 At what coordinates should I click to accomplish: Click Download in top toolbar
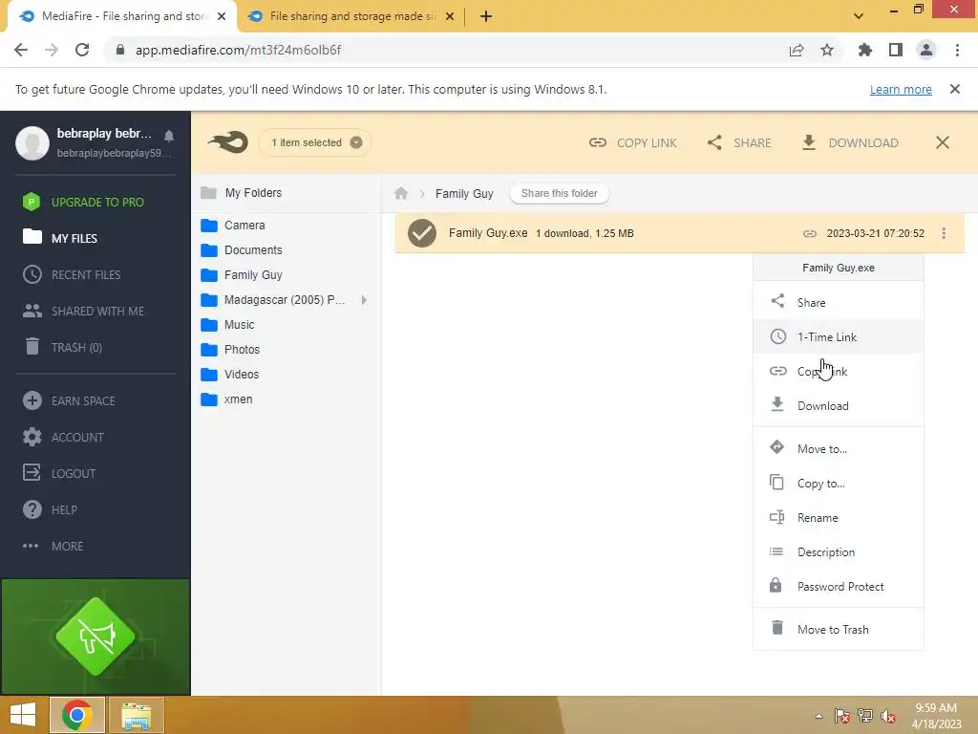click(849, 143)
